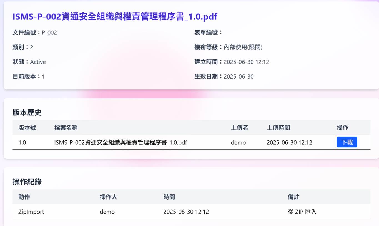Click the document title ISMS-P-002 heading
This screenshot has width=379, height=226.
[x=115, y=17]
